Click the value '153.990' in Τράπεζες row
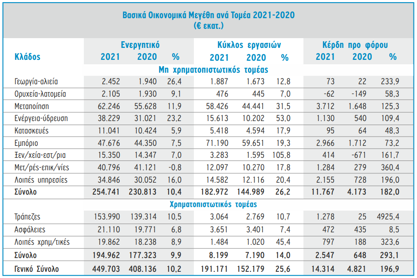Image resolution: width=417 pixels, height=278 pixels. coord(107,217)
